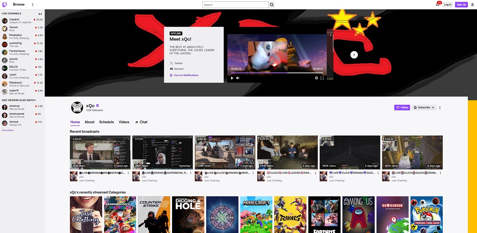Open summit1g's channel avatar

point(5,45)
